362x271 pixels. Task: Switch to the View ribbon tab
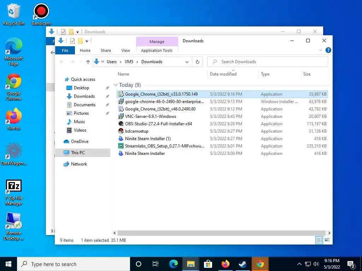point(125,50)
